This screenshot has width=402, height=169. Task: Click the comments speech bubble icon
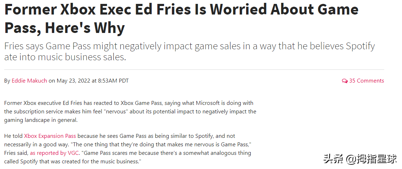pos(344,81)
